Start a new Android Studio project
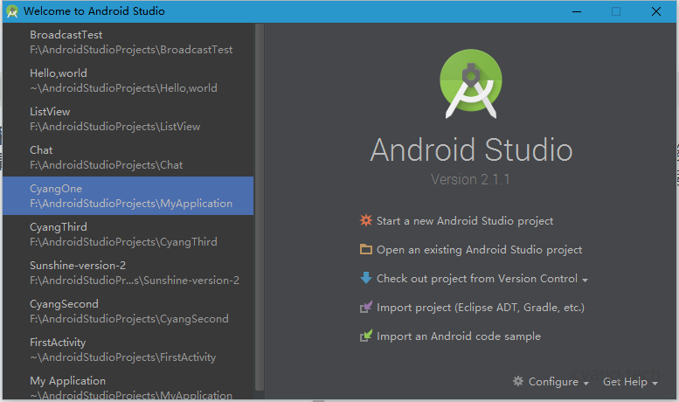This screenshot has width=679, height=402. 464,221
